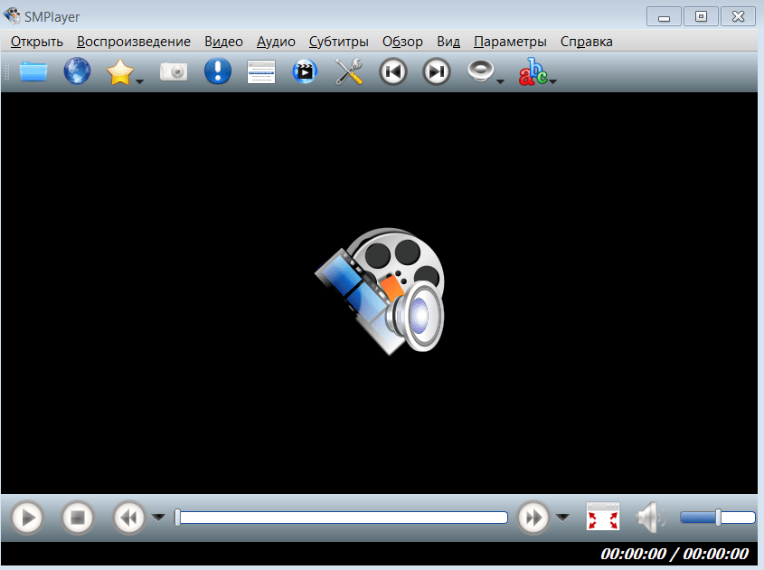
Task: Open the Аудио menu
Action: point(276,42)
